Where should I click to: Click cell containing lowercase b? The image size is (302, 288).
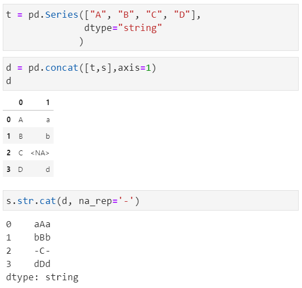click(x=48, y=137)
